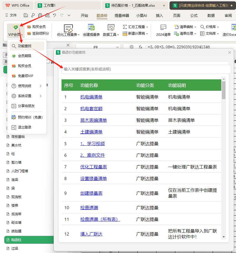Click the 签到领积分 gift icon
The image size is (236, 253).
click(29, 34)
